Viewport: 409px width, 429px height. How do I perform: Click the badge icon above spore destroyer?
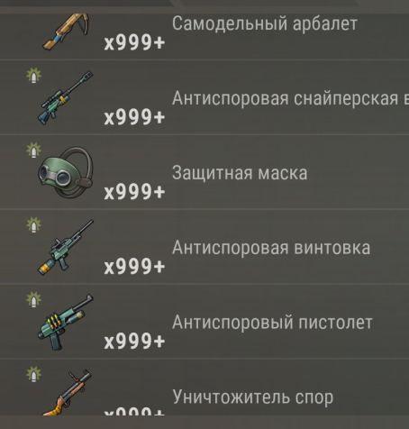tap(34, 374)
